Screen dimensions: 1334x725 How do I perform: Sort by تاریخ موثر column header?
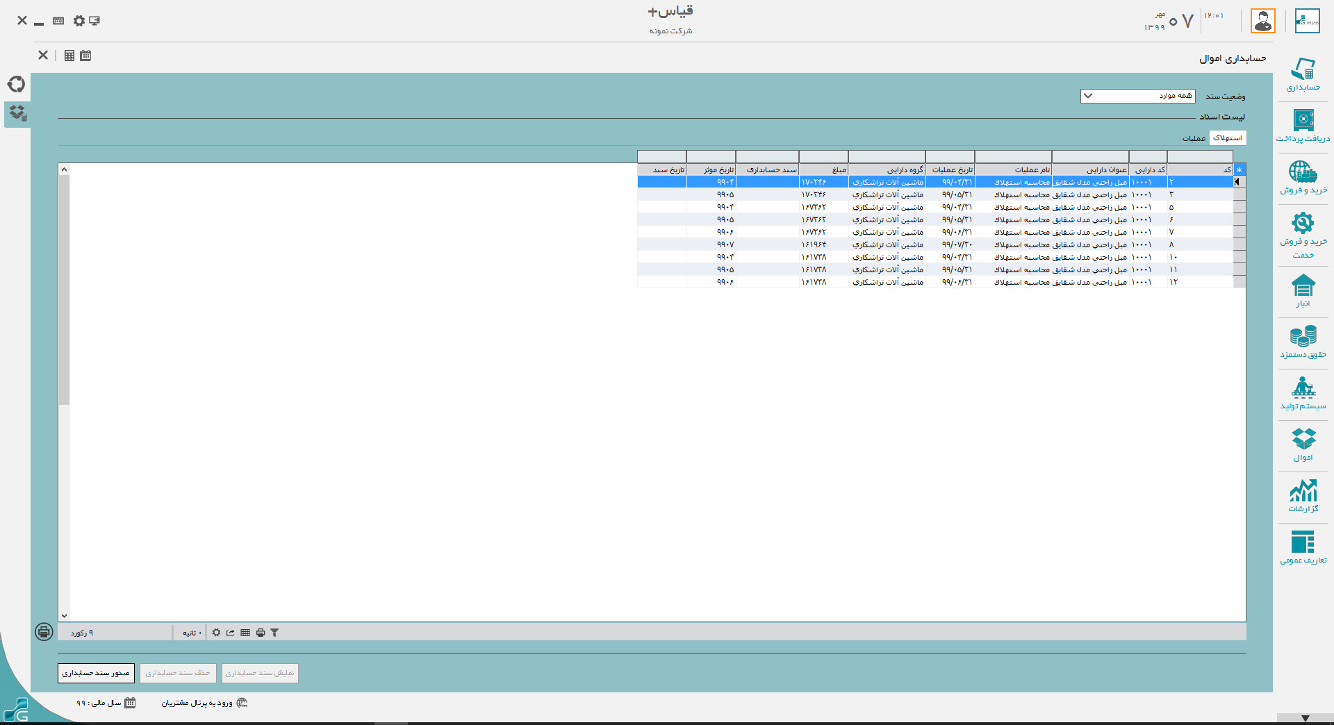[711, 169]
